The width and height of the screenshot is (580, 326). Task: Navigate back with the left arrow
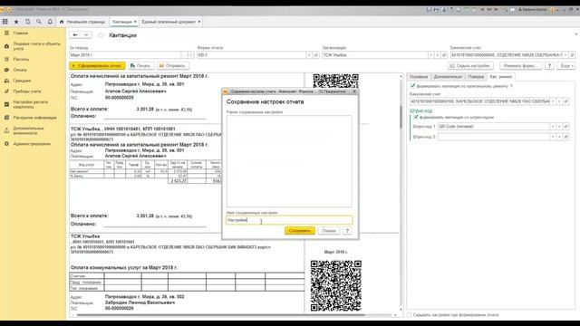point(75,34)
